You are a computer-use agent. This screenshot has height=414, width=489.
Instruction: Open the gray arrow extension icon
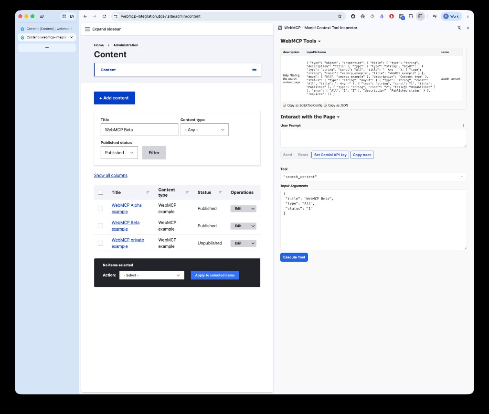tap(372, 16)
